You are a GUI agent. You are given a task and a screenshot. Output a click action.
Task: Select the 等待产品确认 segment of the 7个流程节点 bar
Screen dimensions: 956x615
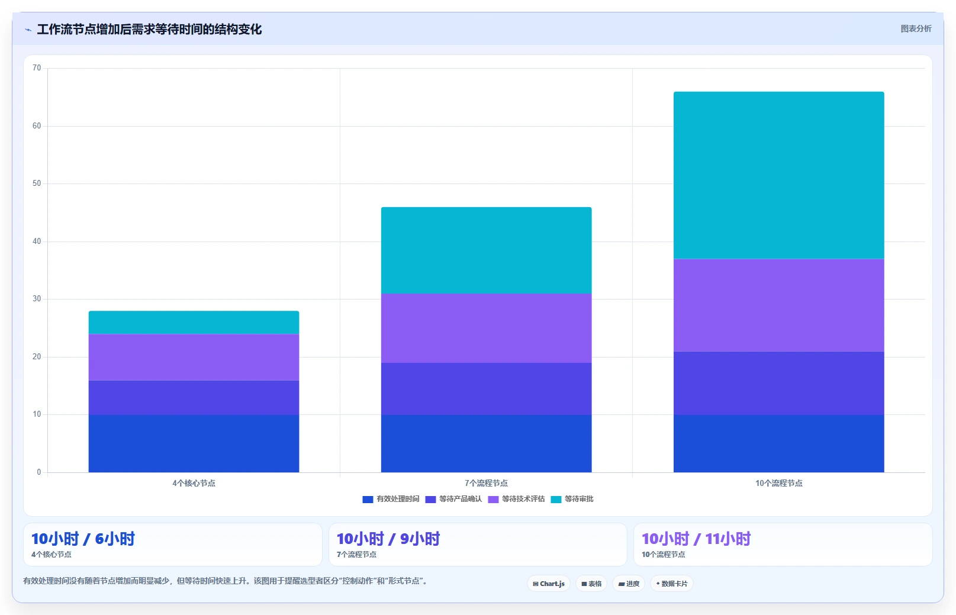pos(486,389)
